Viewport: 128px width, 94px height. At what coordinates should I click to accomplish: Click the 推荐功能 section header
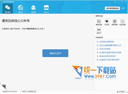99,16
